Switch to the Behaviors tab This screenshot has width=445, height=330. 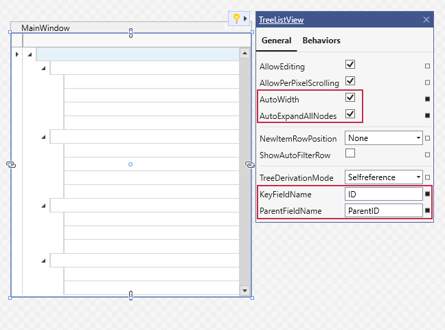pyautogui.click(x=321, y=41)
